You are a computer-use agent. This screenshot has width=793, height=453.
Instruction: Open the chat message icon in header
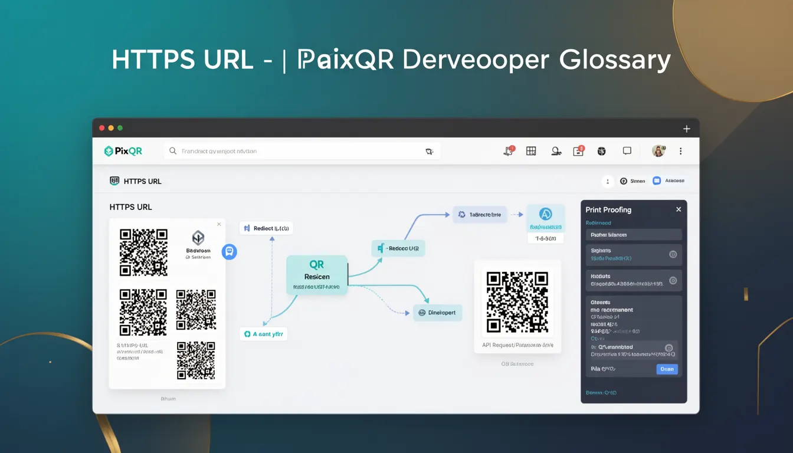click(x=627, y=151)
